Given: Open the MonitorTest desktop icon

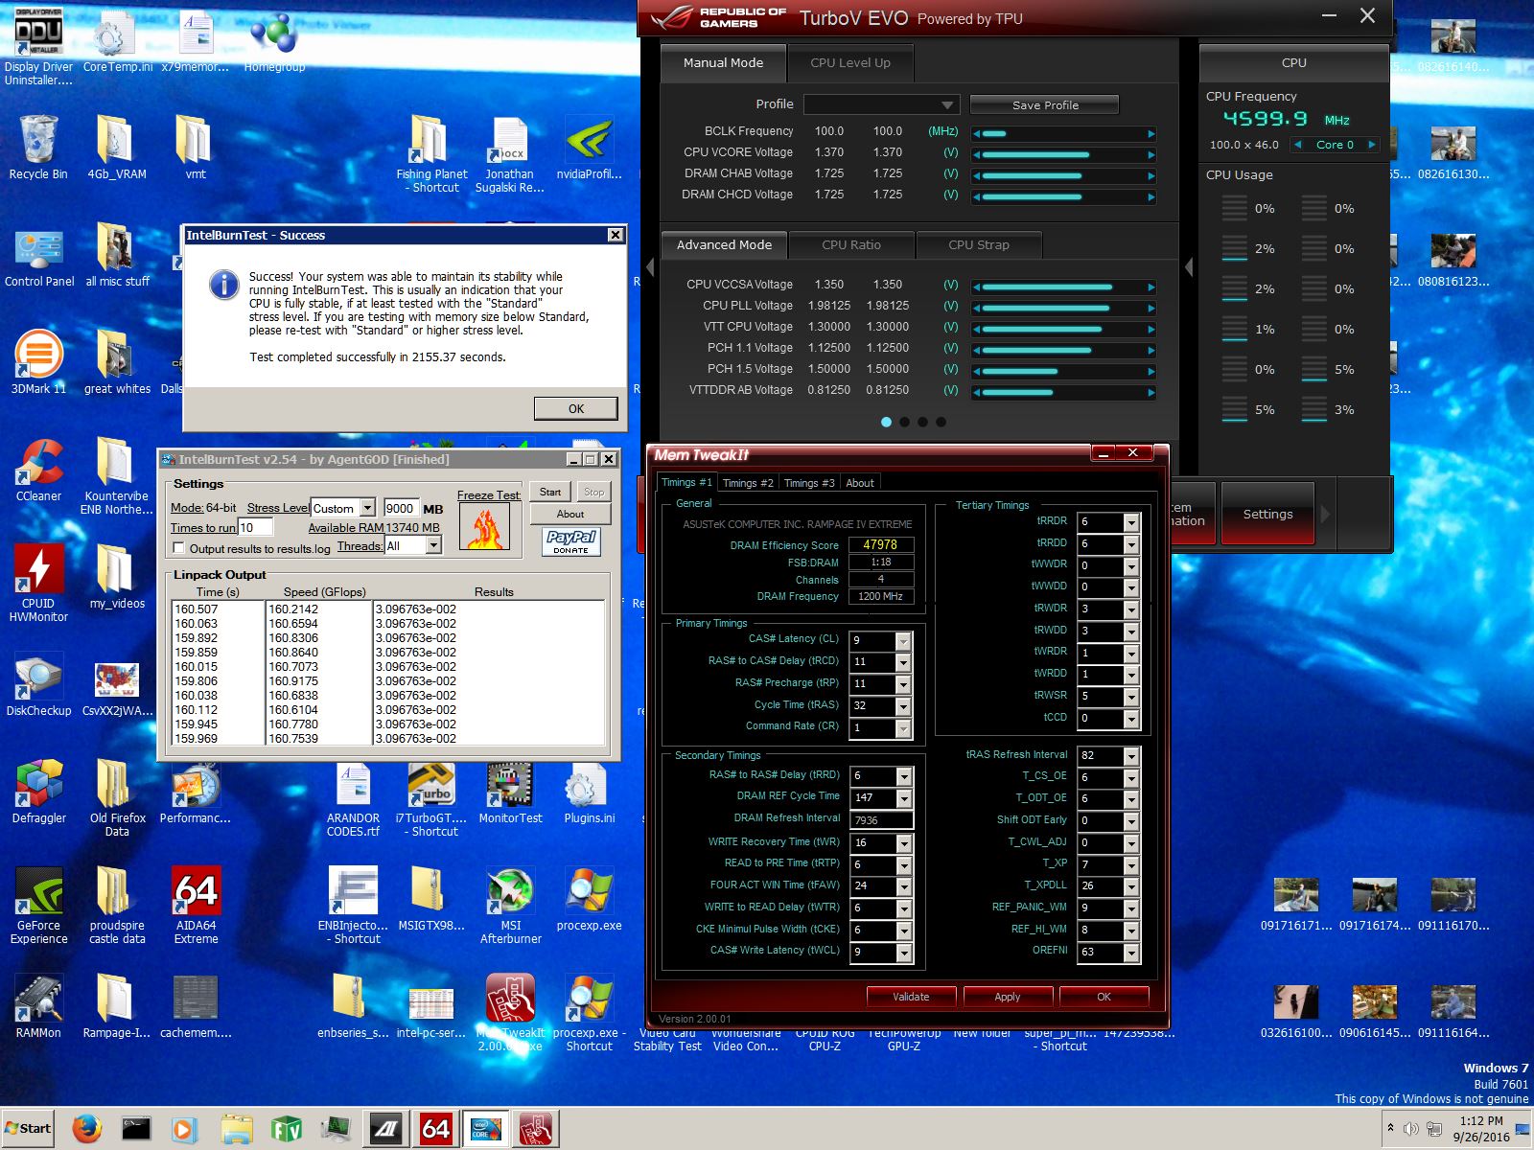Looking at the screenshot, I should click(x=510, y=792).
